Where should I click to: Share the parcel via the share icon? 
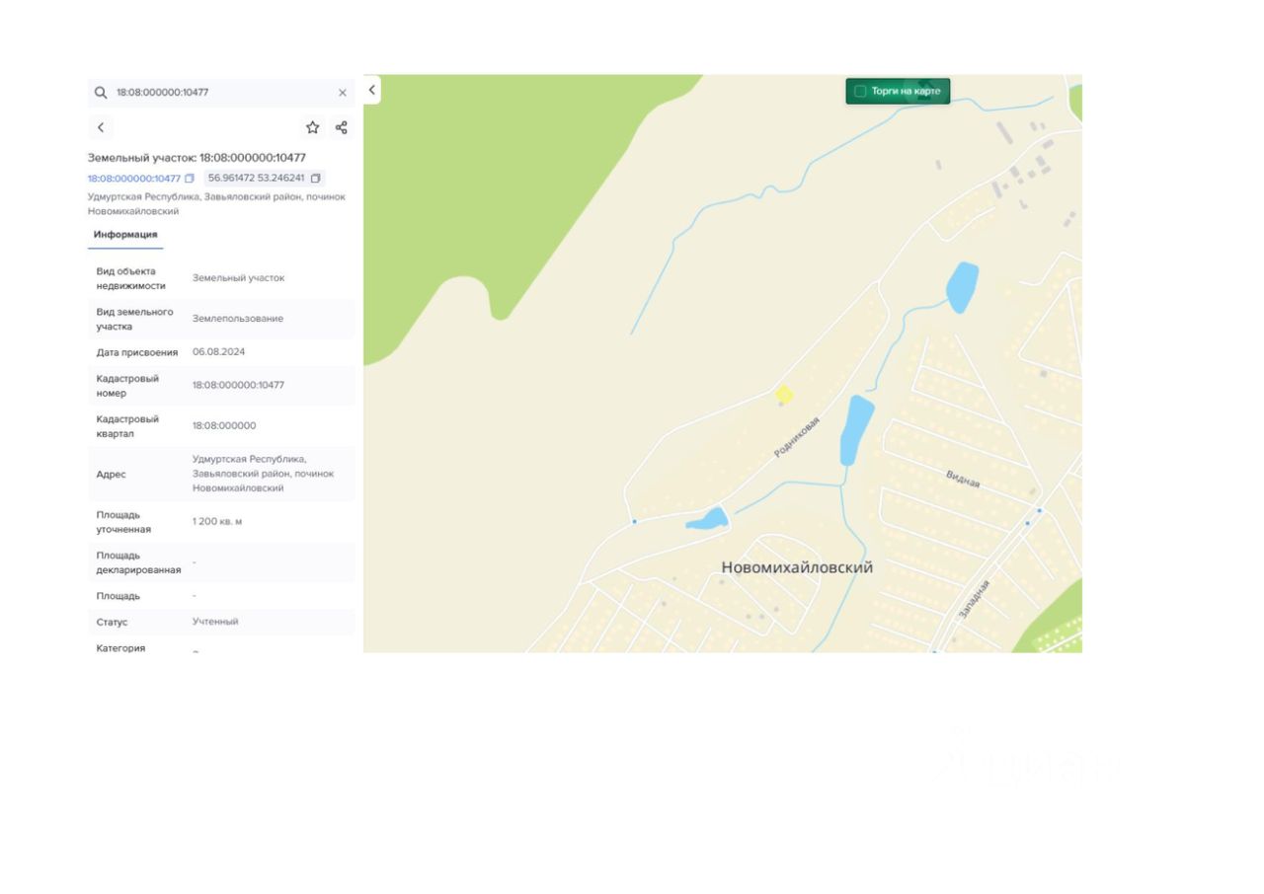pos(342,127)
